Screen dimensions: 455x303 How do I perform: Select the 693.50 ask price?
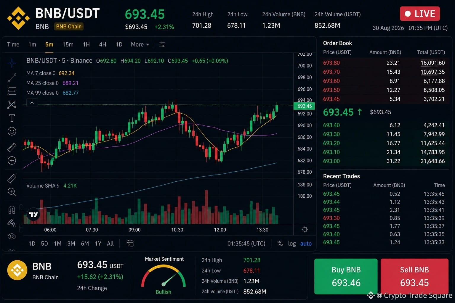[x=331, y=90]
